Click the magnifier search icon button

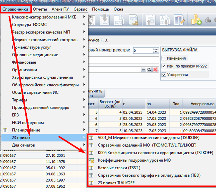point(149,69)
